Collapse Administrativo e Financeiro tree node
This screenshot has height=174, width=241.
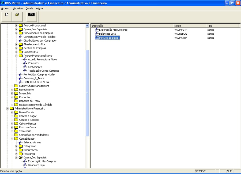tap(7, 108)
